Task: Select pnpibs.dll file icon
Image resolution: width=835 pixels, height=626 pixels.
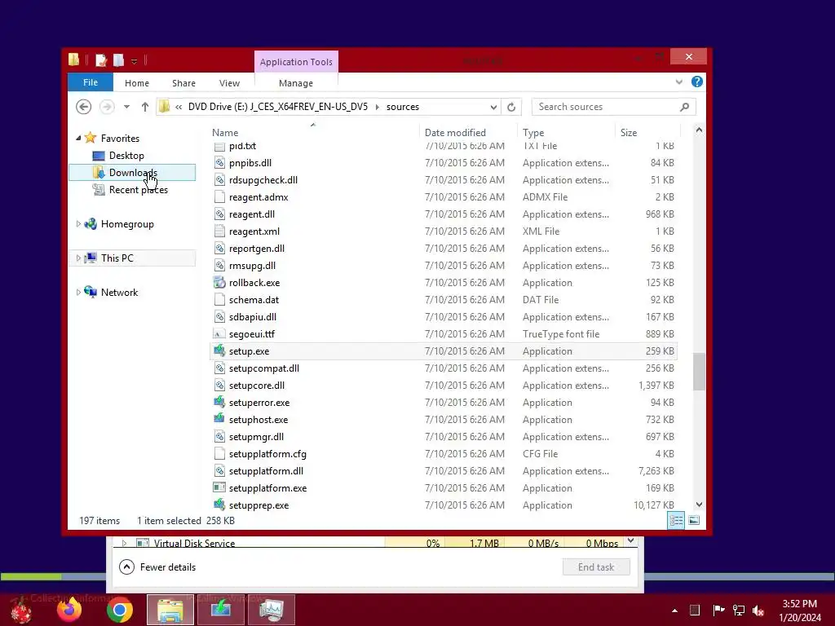Action: point(219,163)
